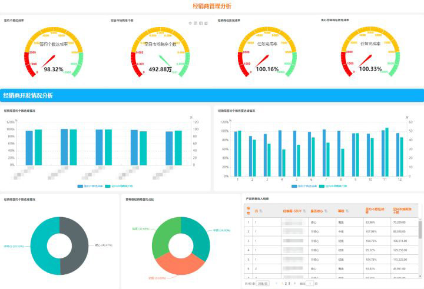Click the last icon in the gauge chart toolbar
The height and width of the screenshot is (289, 424).
click(x=206, y=24)
